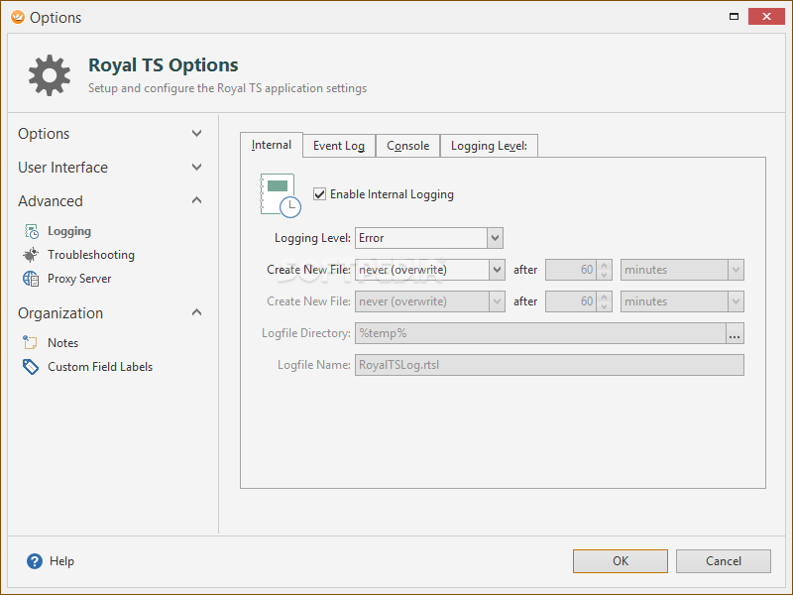Maximize the Options dialog window
This screenshot has height=595, width=793.
tap(734, 17)
